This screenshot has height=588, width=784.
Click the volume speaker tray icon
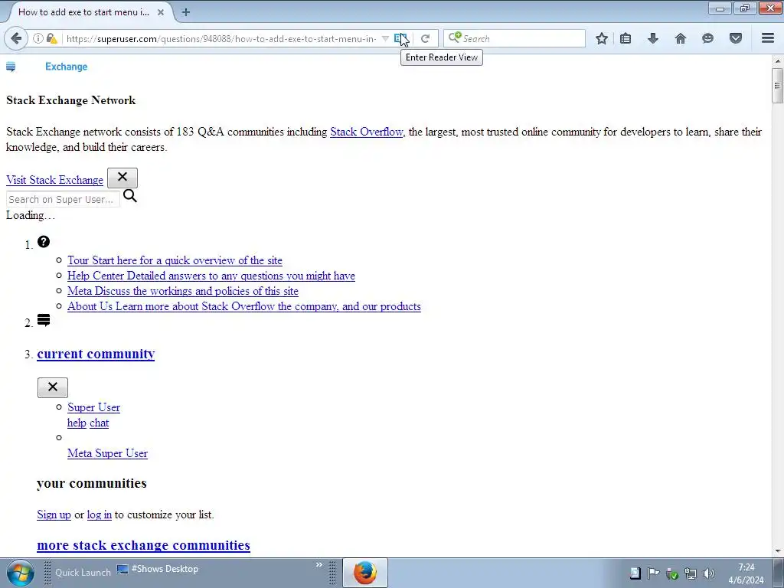[708, 573]
